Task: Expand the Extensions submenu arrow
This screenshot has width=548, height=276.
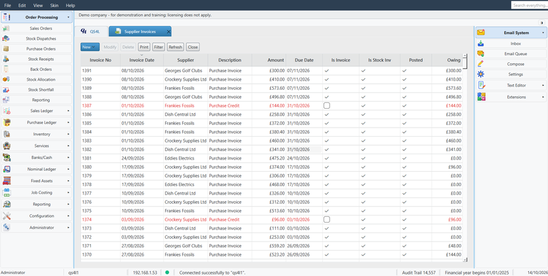Action: click(x=543, y=96)
